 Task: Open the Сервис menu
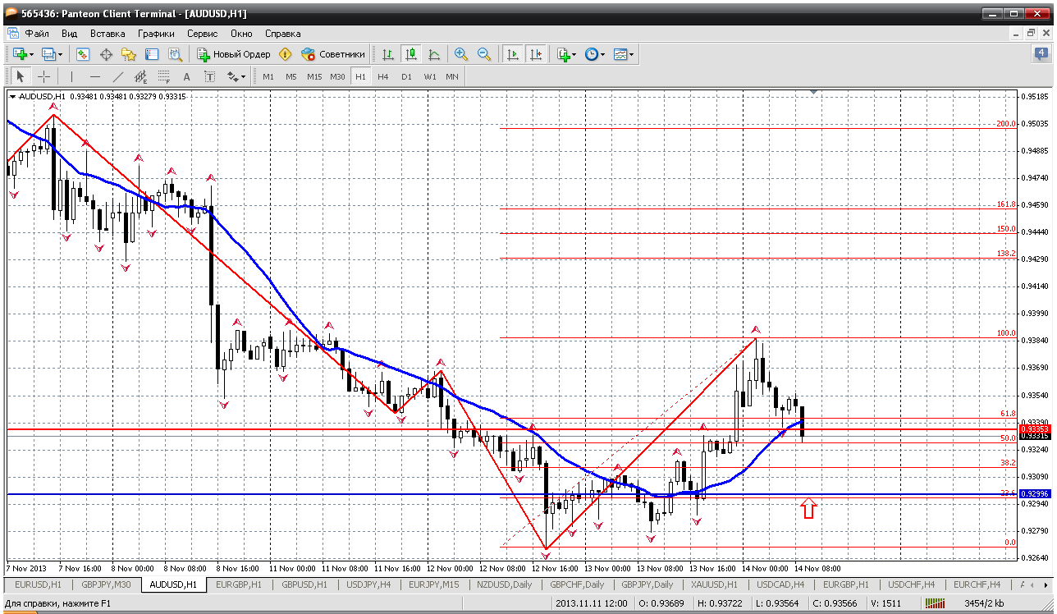202,34
